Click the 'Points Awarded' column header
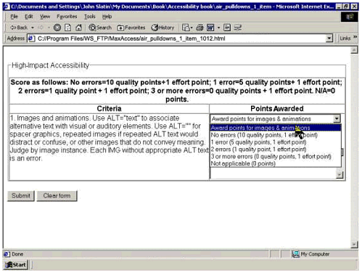Image resolution: width=362 pixels, height=273 pixels. tap(277, 109)
